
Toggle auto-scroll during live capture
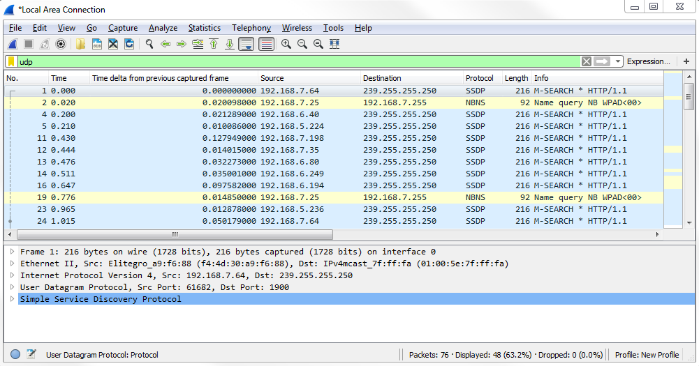[x=246, y=44]
